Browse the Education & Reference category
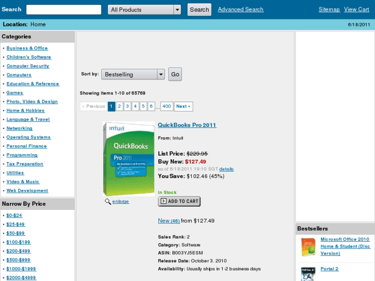Screen dimensions: 375x281 33,84
